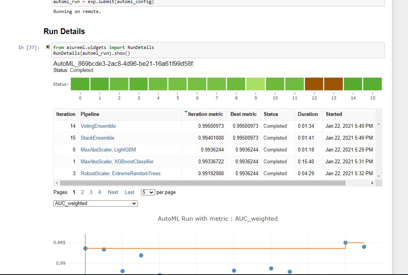Open the VotingEnsemble pipeline link
Screen dimensions: 408x275
click(98, 126)
